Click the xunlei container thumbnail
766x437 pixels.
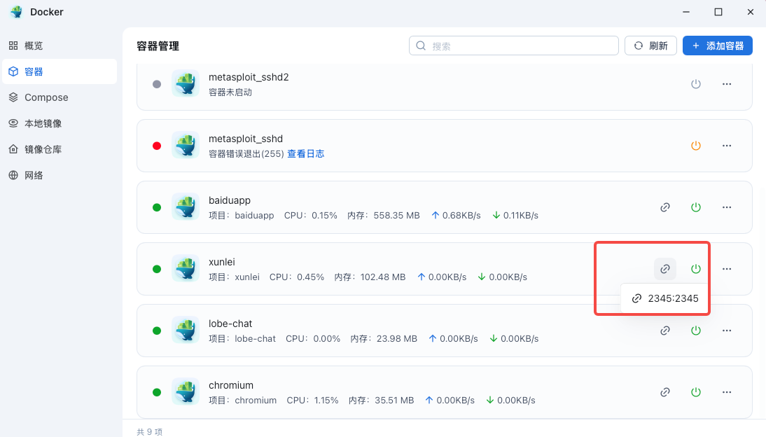[186, 268]
